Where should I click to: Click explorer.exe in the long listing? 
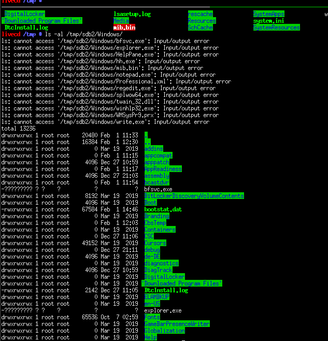click(163, 311)
